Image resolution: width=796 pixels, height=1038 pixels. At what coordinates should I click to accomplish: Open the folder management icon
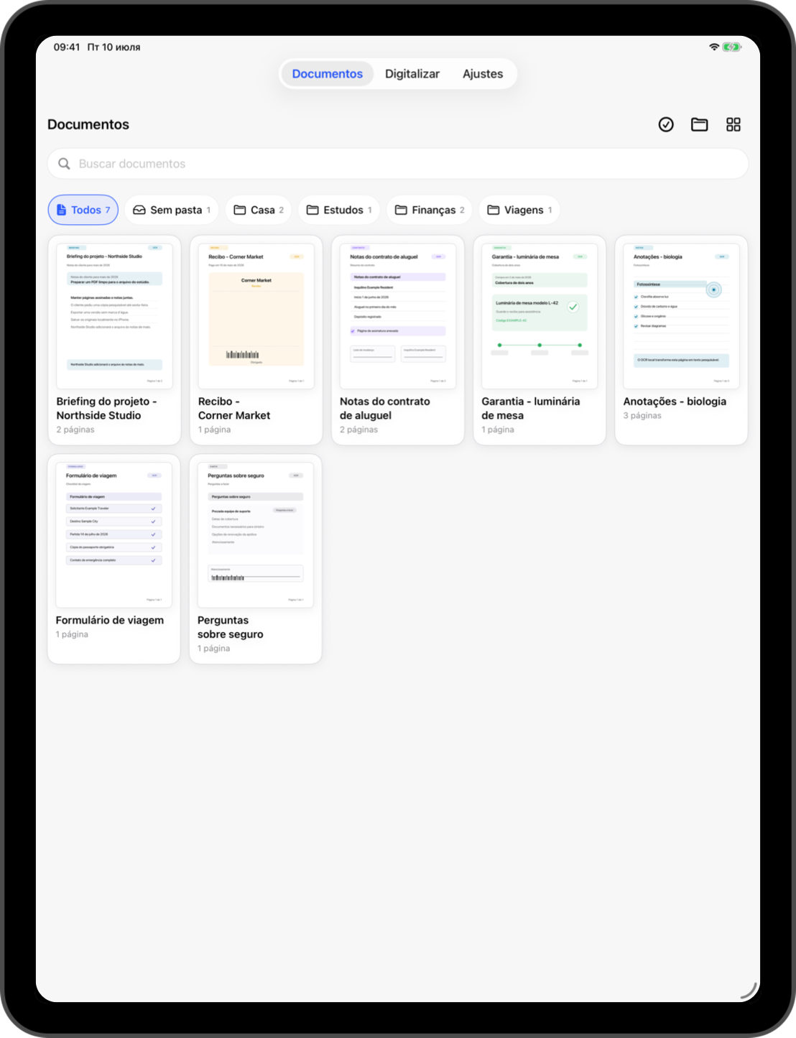700,125
